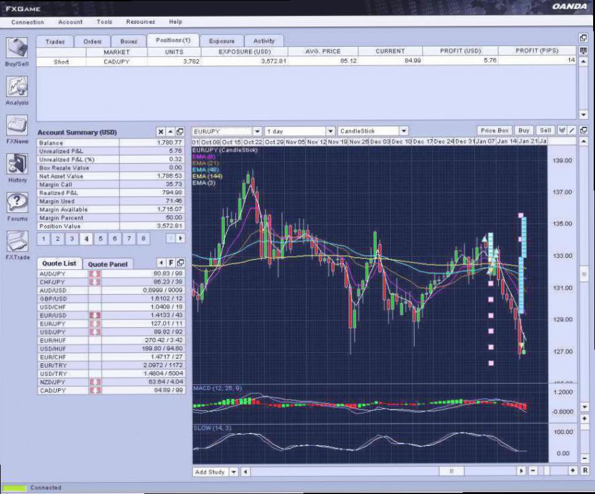Viewport: 595px width, 494px height.
Task: Collapse the Account Summary panel arrow
Action: click(x=171, y=132)
